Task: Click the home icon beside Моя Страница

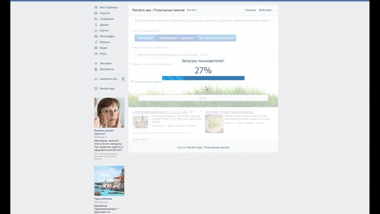Action: 96,7
